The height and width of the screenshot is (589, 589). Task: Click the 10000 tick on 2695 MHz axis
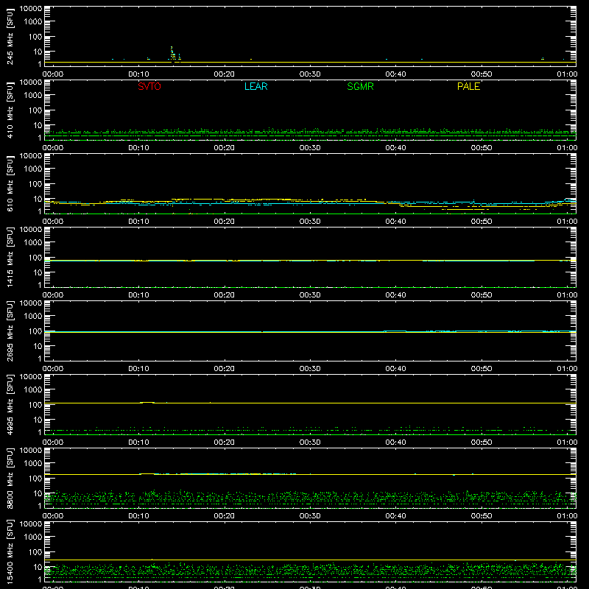coord(31,303)
